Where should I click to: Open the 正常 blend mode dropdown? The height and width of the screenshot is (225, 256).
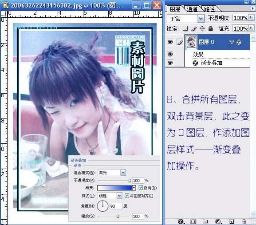[x=201, y=19]
